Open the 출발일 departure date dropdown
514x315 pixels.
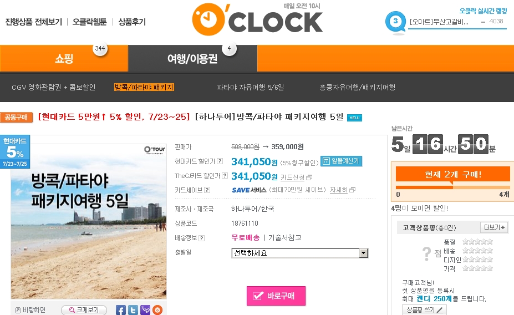point(299,253)
